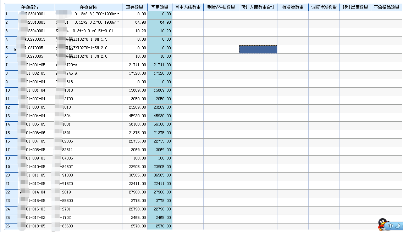Click the 到货/在检数量 column header
This screenshot has width=403, height=232.
[x=221, y=7]
